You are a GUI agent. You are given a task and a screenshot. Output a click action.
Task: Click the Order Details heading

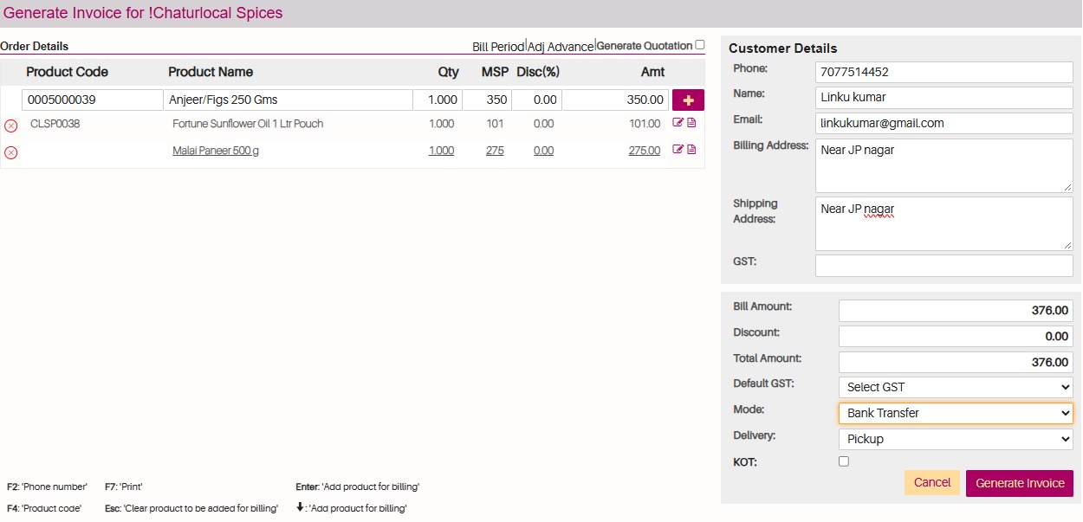coord(35,46)
